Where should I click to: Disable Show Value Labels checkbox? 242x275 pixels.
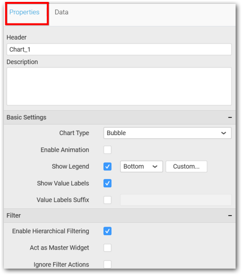(x=107, y=183)
